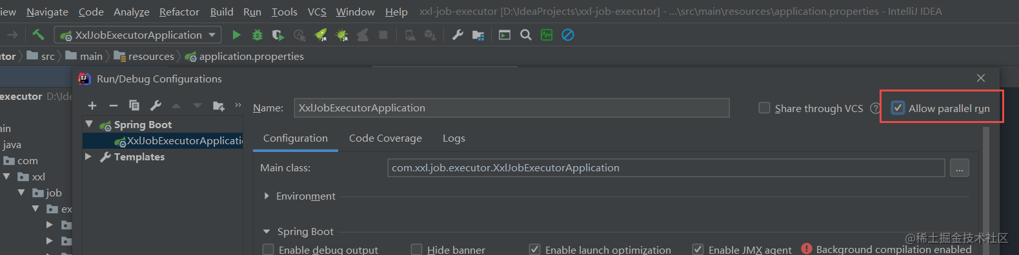Viewport: 1019px width, 255px height.
Task: Collapse the Spring Boot tree node
Action: pos(89,124)
